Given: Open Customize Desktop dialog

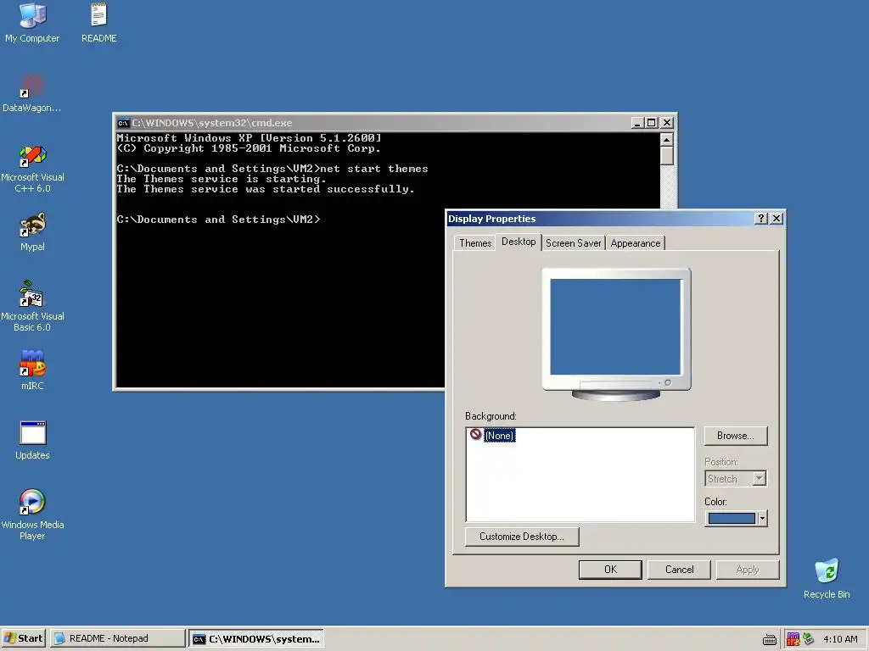Looking at the screenshot, I should click(x=522, y=537).
